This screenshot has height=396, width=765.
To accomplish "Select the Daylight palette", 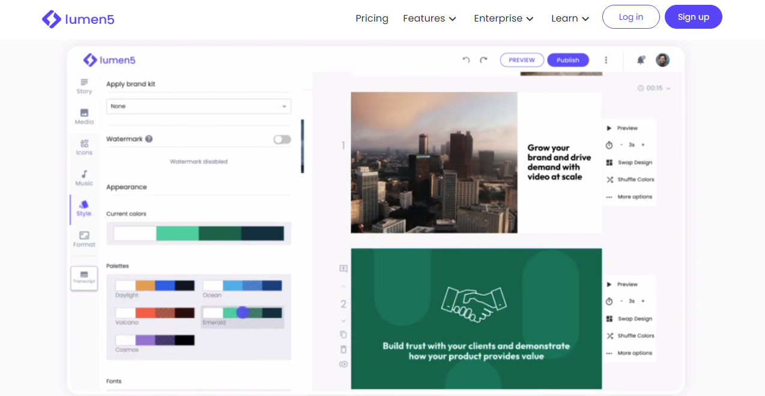I will click(155, 286).
